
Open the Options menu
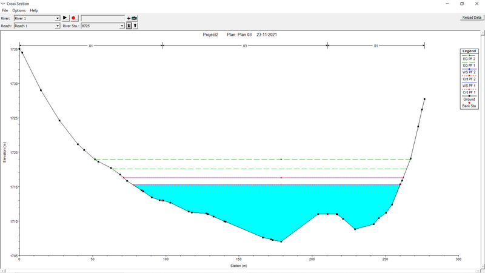[x=19, y=10]
